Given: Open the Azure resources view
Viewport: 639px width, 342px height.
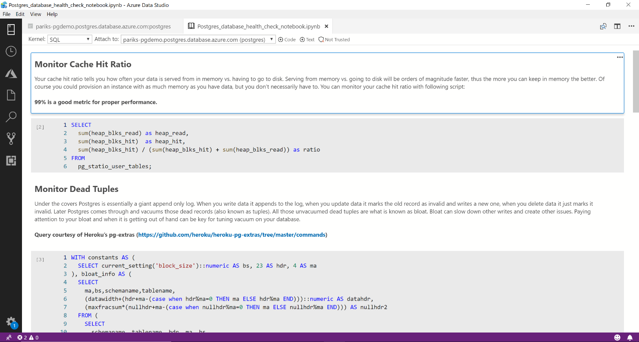Looking at the screenshot, I should click(x=11, y=73).
